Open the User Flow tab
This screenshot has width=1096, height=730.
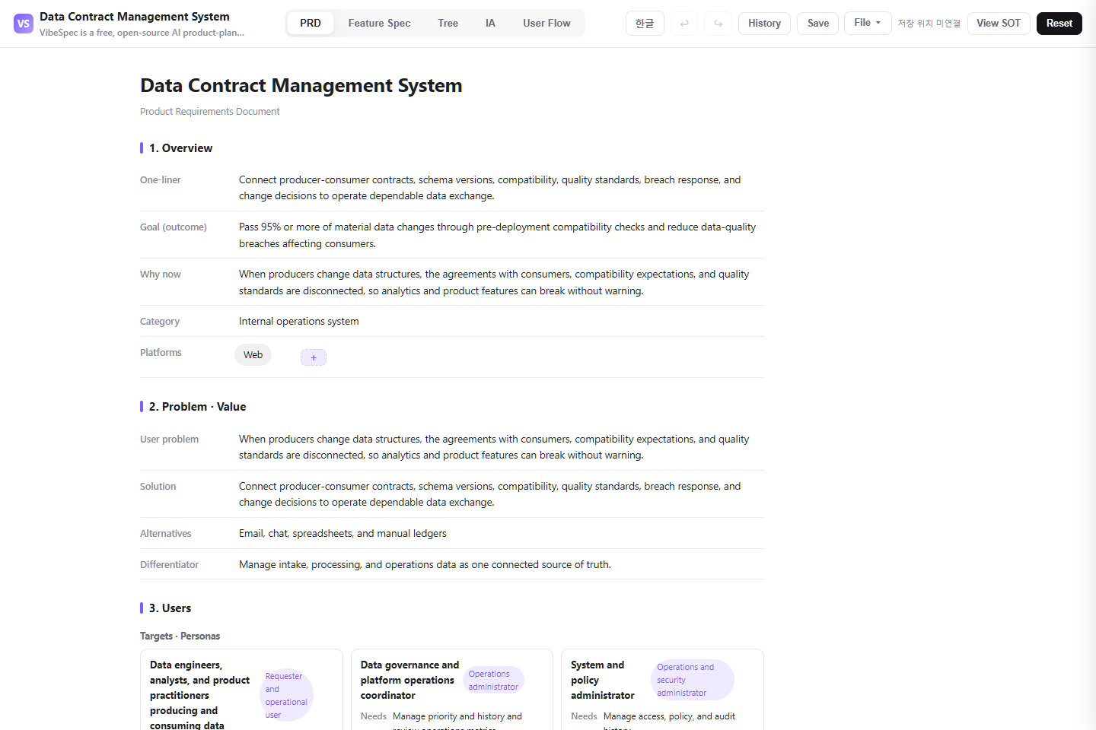[x=546, y=24]
